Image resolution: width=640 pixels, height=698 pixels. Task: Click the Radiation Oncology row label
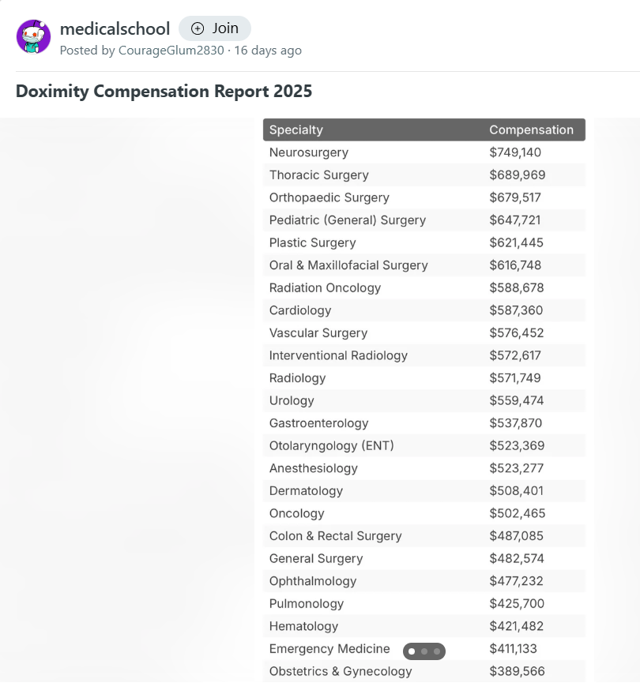(325, 288)
